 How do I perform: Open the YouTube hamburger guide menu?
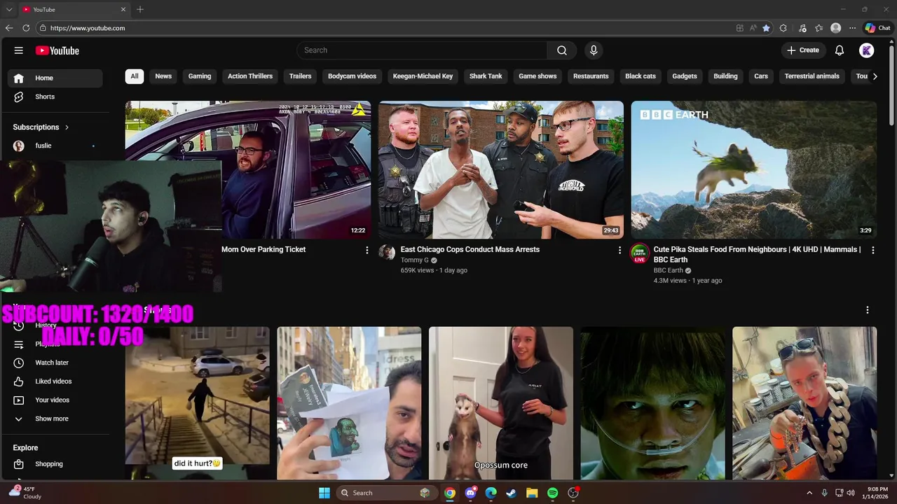(19, 50)
